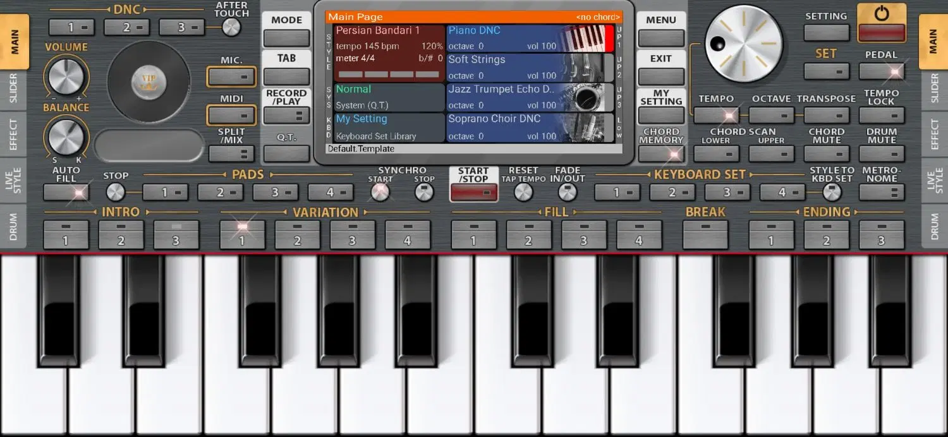Open Persian Bandari 1 style panel
The width and height of the screenshot is (948, 437).
tap(389, 53)
